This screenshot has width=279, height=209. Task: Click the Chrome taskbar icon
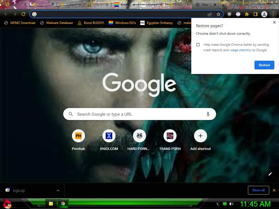(x=63, y=204)
